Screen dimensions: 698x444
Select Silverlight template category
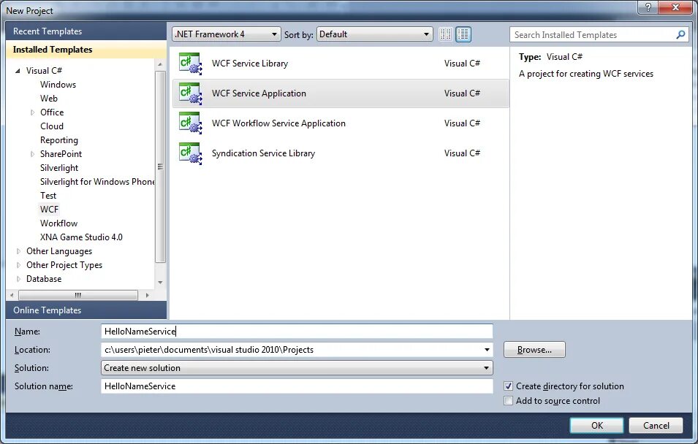click(x=58, y=168)
